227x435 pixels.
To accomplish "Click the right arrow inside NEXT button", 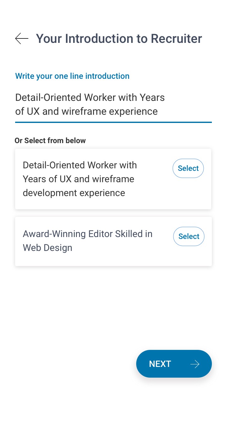I will pos(195,364).
